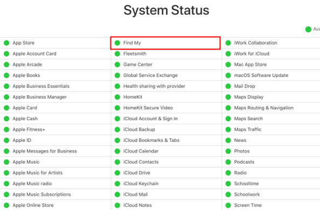Select the Apple ID service entry
Screen dimensions: 320x210
(55, 141)
